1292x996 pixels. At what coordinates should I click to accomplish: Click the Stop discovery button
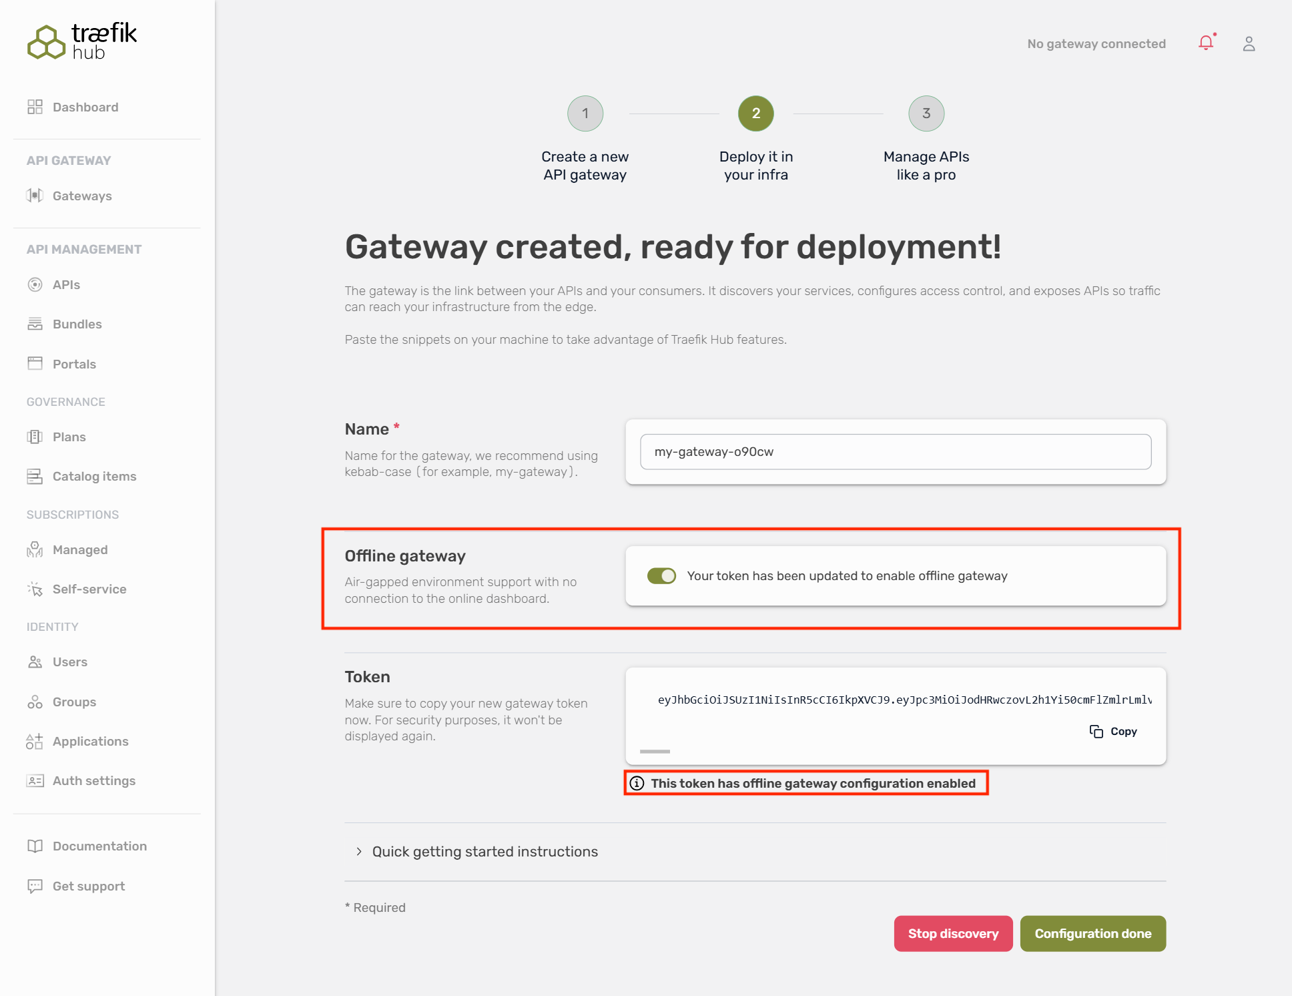(x=953, y=934)
